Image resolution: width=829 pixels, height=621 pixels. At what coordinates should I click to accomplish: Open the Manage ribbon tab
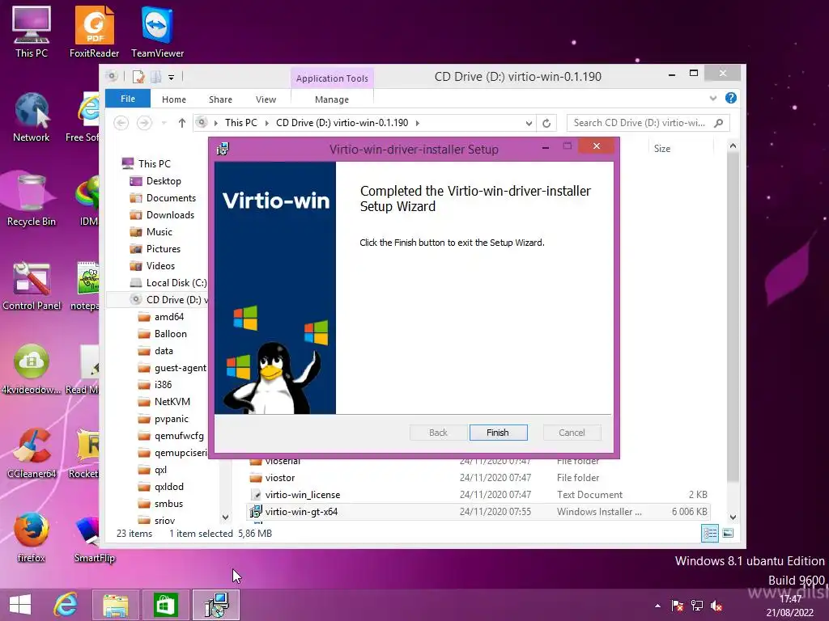point(332,99)
